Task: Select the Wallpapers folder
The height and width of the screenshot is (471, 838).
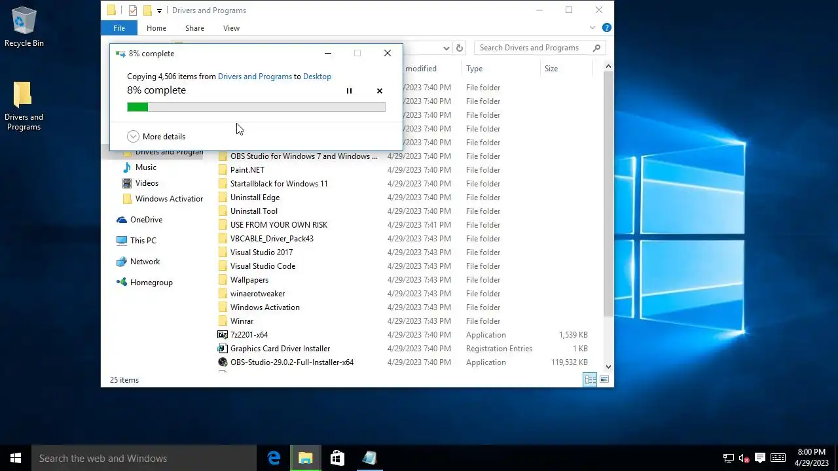Action: [243, 280]
